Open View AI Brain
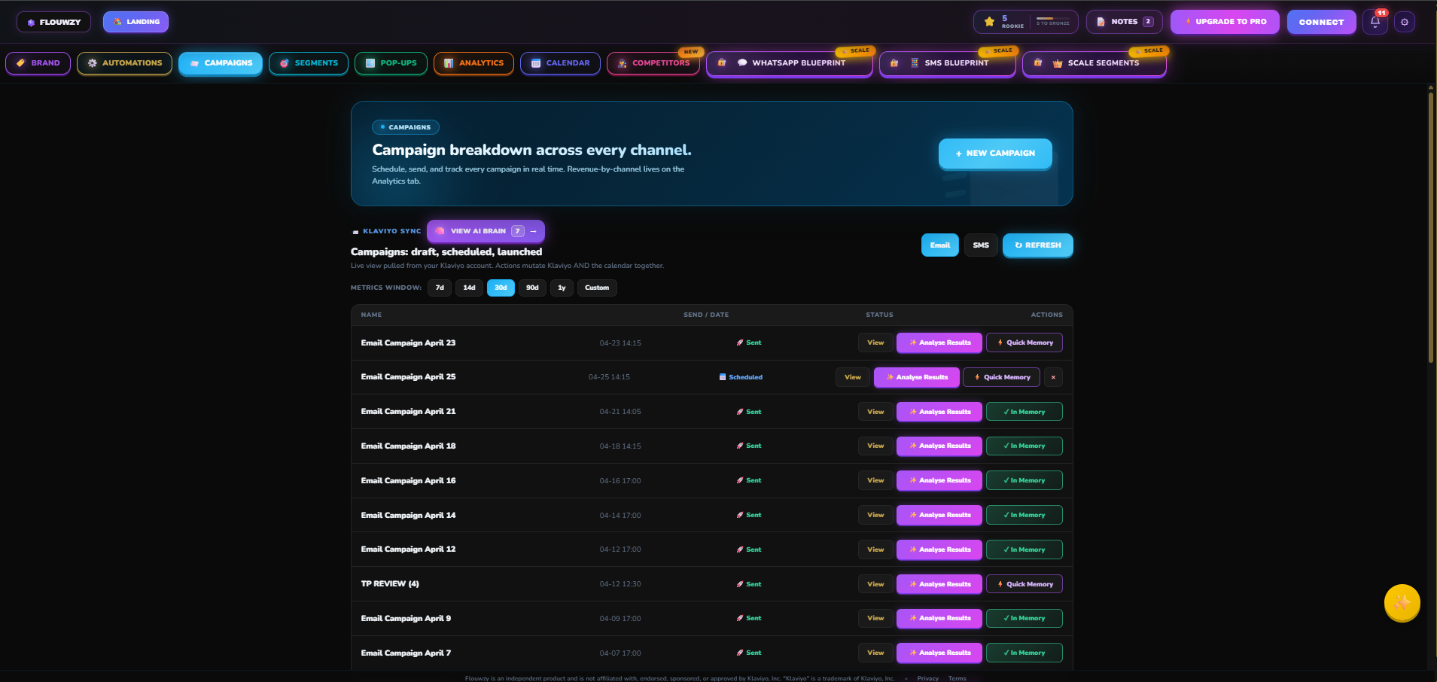The image size is (1437, 682). [486, 231]
